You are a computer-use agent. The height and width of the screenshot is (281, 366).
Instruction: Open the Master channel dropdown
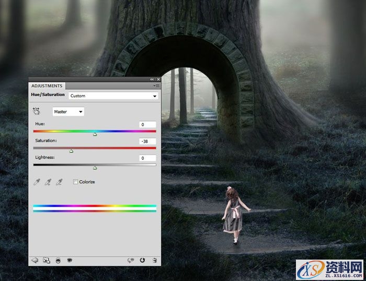tap(68, 112)
